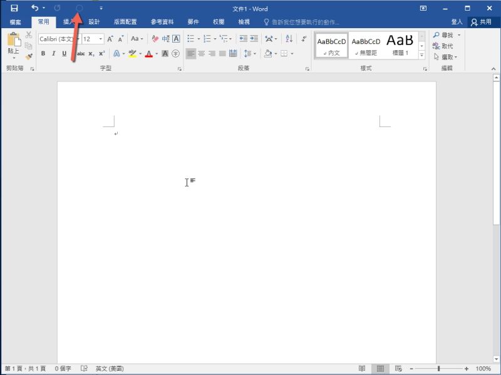
Task: Open the 檔案 file menu
Action: click(x=16, y=22)
